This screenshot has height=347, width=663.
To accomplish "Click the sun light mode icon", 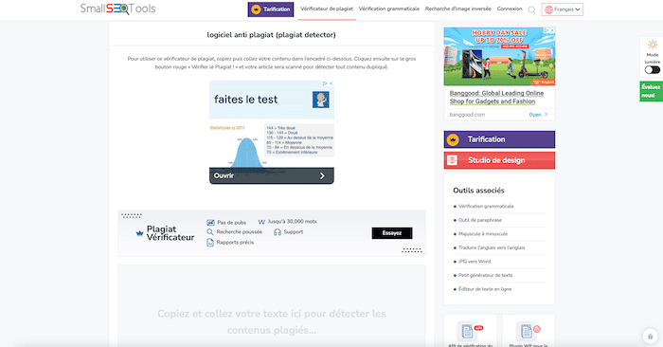I will tap(653, 45).
